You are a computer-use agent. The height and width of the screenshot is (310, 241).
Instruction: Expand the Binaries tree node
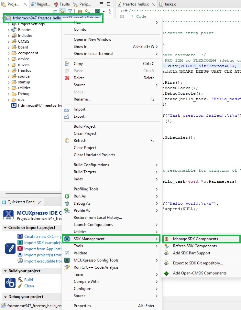[8, 30]
